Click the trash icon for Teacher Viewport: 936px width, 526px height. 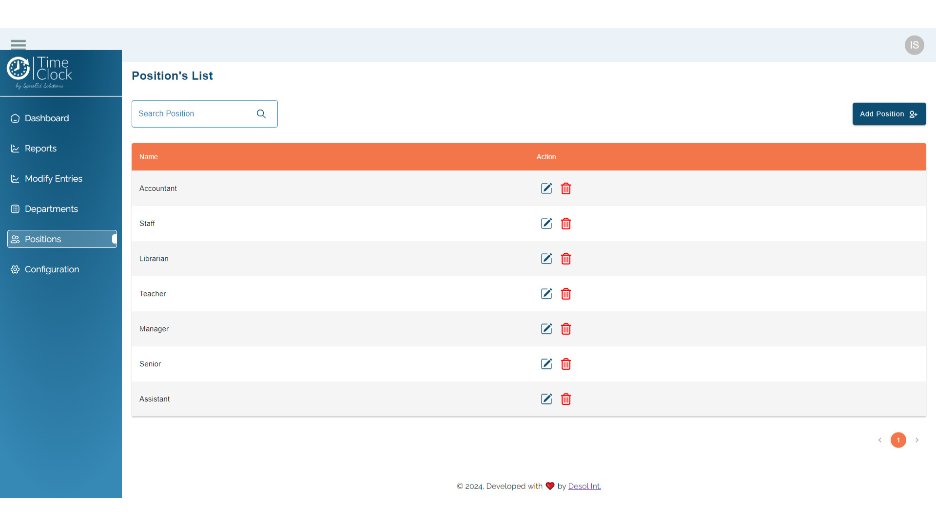pyautogui.click(x=565, y=294)
